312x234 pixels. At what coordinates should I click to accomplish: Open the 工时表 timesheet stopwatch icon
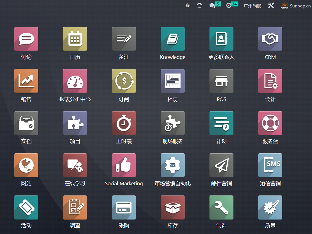click(x=124, y=123)
